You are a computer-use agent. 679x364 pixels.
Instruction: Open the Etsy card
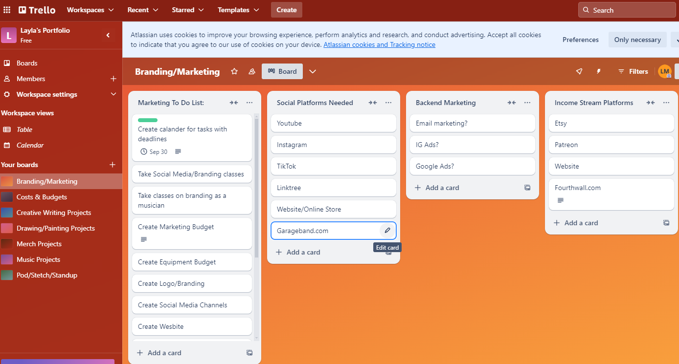tap(611, 123)
